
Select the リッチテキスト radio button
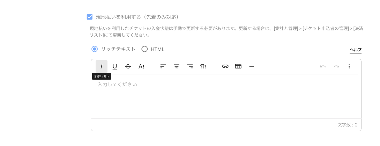tap(95, 49)
